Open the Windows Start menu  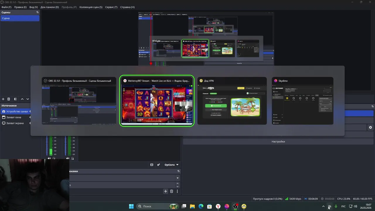[131, 206]
